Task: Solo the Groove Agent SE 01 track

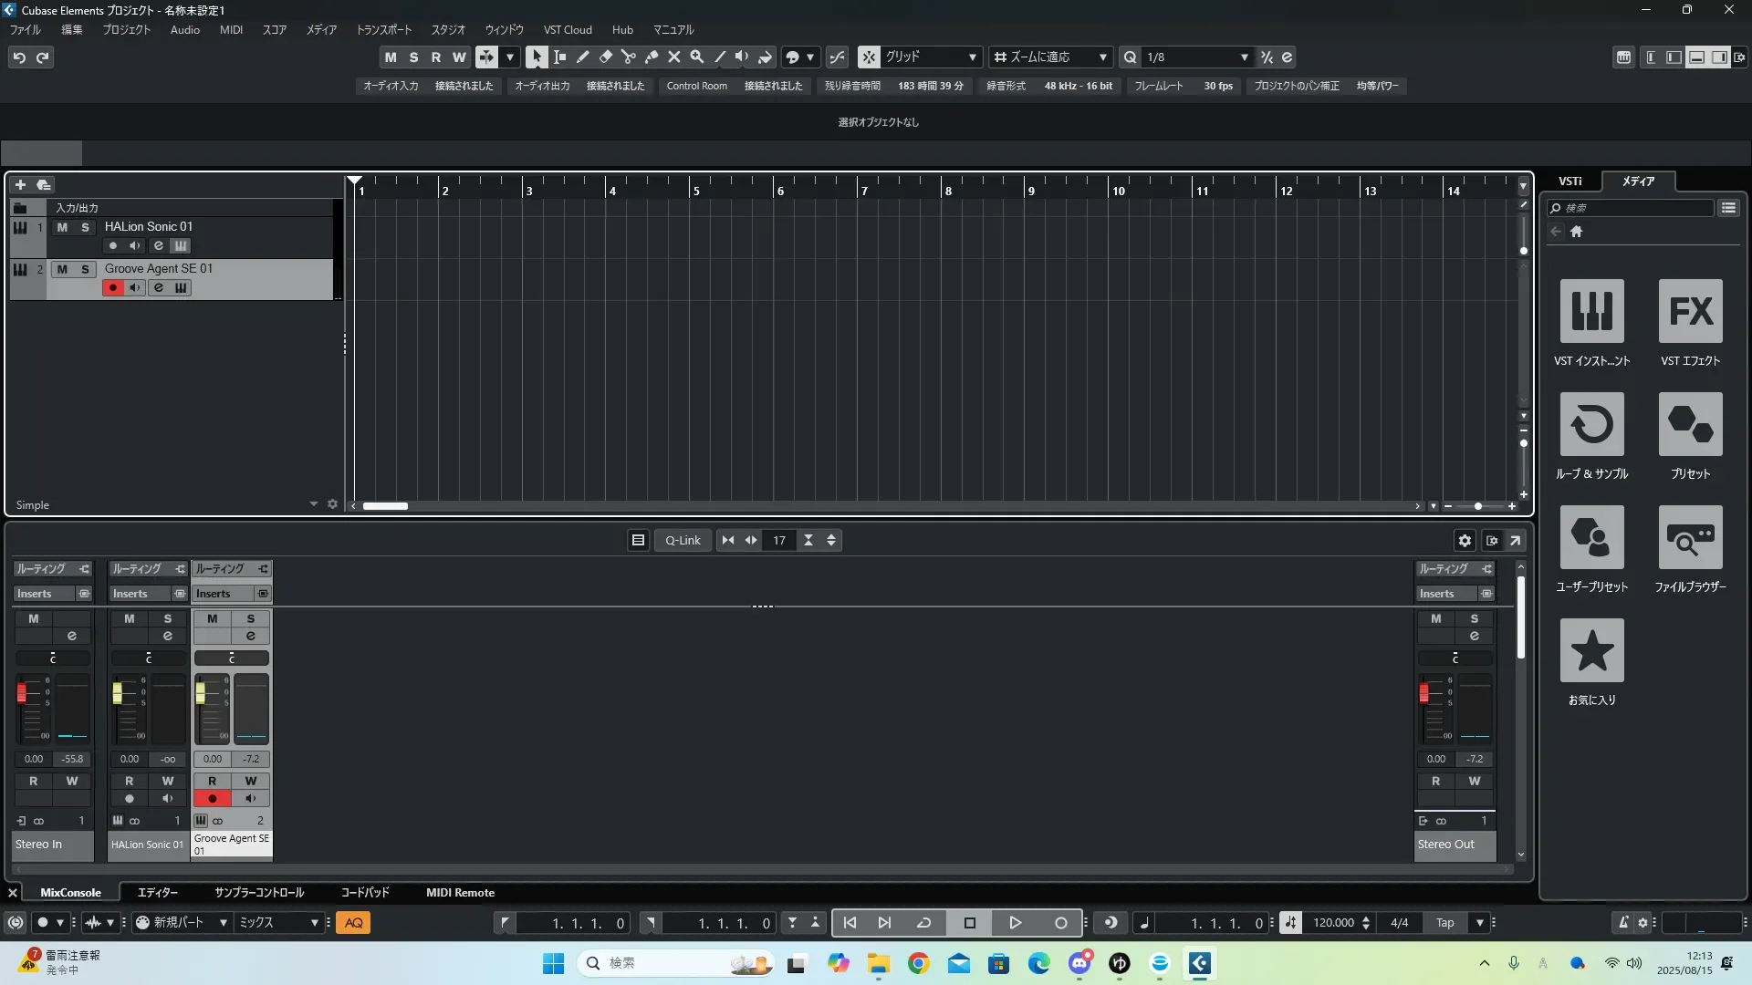Action: (x=85, y=269)
